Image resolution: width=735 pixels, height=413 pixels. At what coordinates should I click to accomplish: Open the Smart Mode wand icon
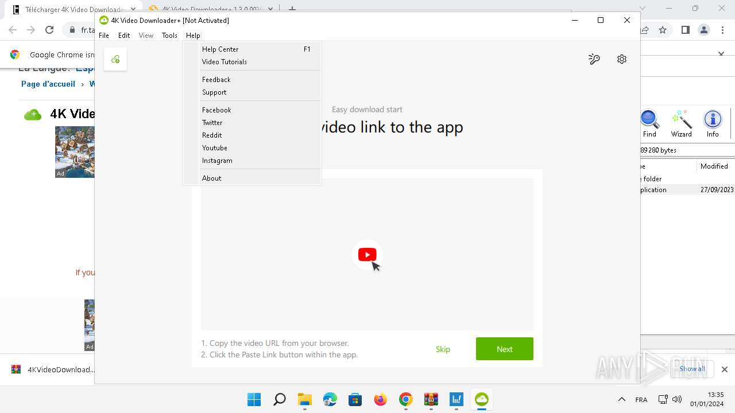pos(594,59)
